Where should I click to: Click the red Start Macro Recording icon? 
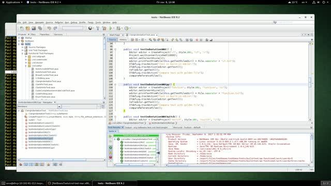[x=197, y=40]
